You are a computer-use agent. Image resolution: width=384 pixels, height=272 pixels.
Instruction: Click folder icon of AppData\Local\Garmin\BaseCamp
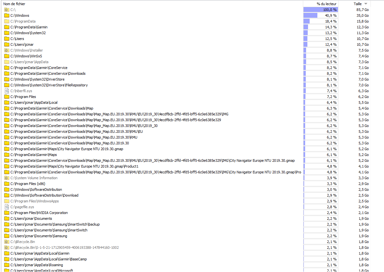(7, 259)
